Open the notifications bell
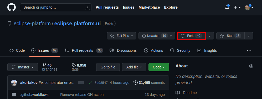This screenshot has width=262, height=99. (227, 7)
